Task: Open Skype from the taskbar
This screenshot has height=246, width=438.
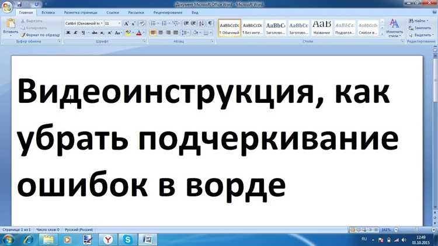Action: pos(127,240)
